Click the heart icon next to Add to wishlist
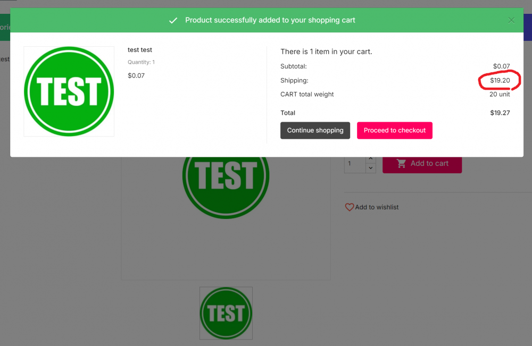The width and height of the screenshot is (532, 346). pos(350,207)
